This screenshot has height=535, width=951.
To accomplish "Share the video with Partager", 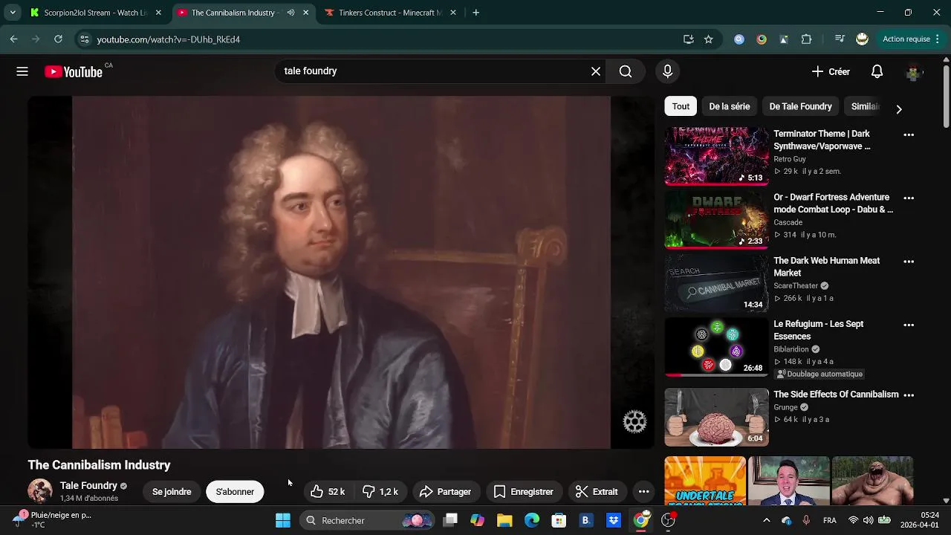I will click(445, 492).
